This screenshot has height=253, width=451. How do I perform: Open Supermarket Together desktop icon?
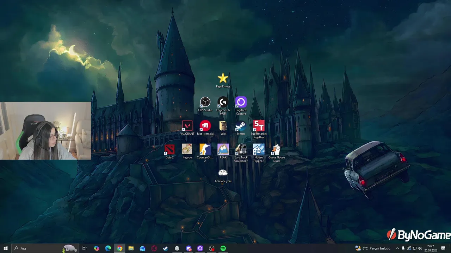259,129
